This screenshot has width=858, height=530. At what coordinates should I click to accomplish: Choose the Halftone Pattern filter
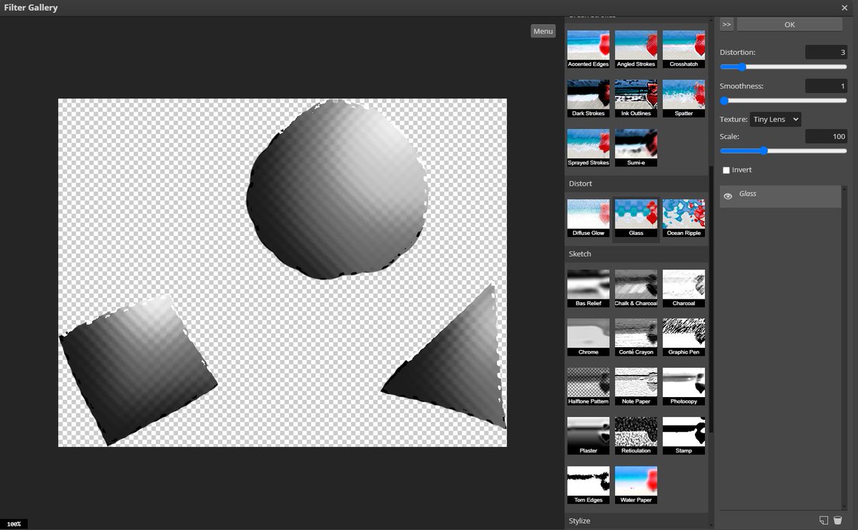(x=588, y=387)
